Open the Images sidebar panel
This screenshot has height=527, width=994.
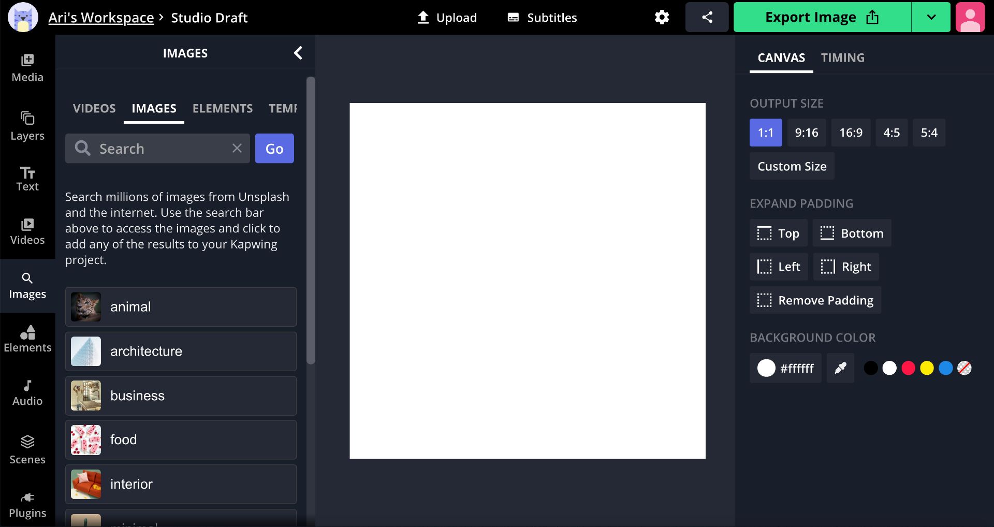coord(27,286)
